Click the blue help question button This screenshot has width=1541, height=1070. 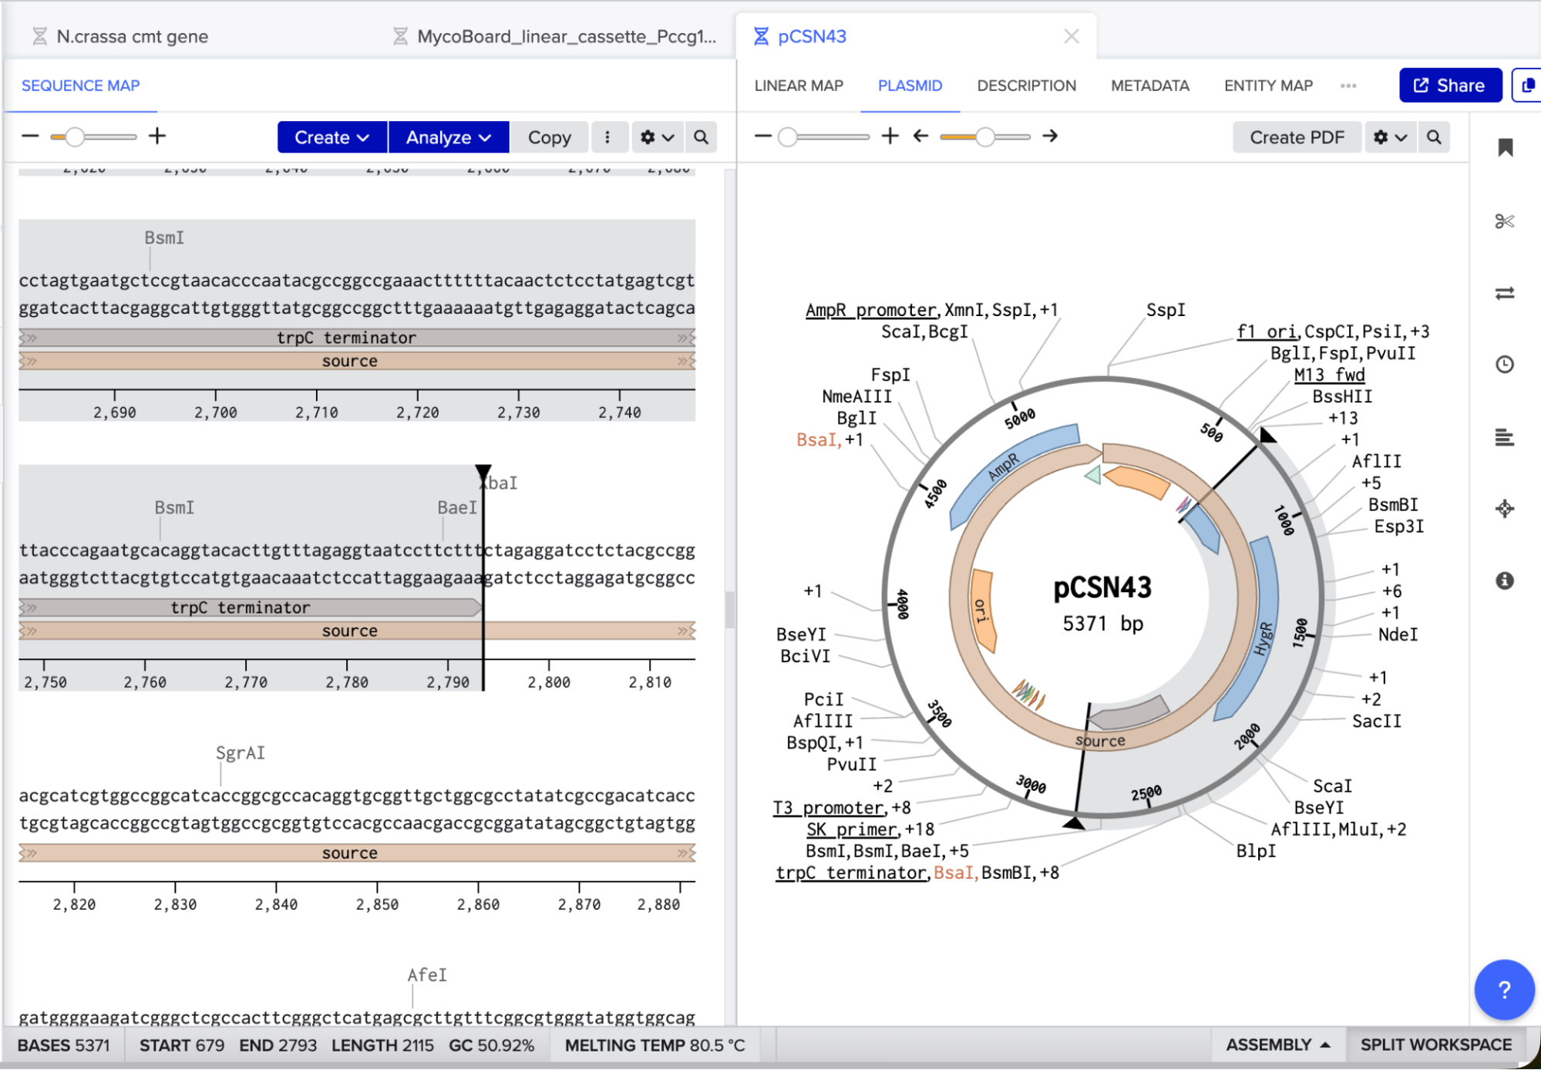coord(1504,989)
